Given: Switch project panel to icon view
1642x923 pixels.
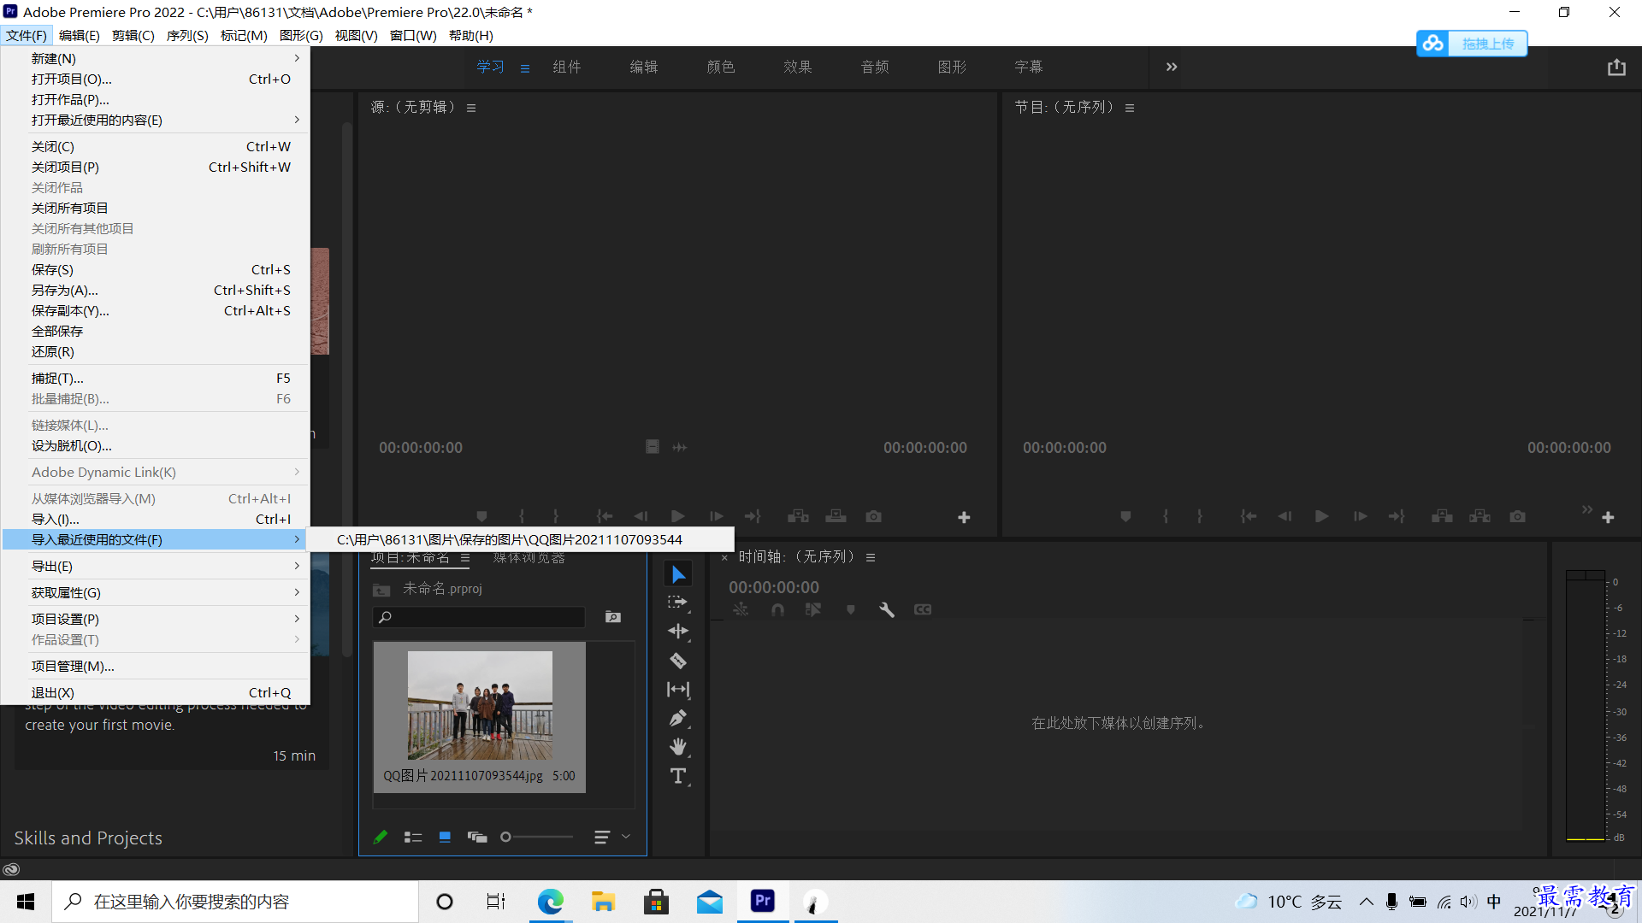Looking at the screenshot, I should tap(445, 838).
